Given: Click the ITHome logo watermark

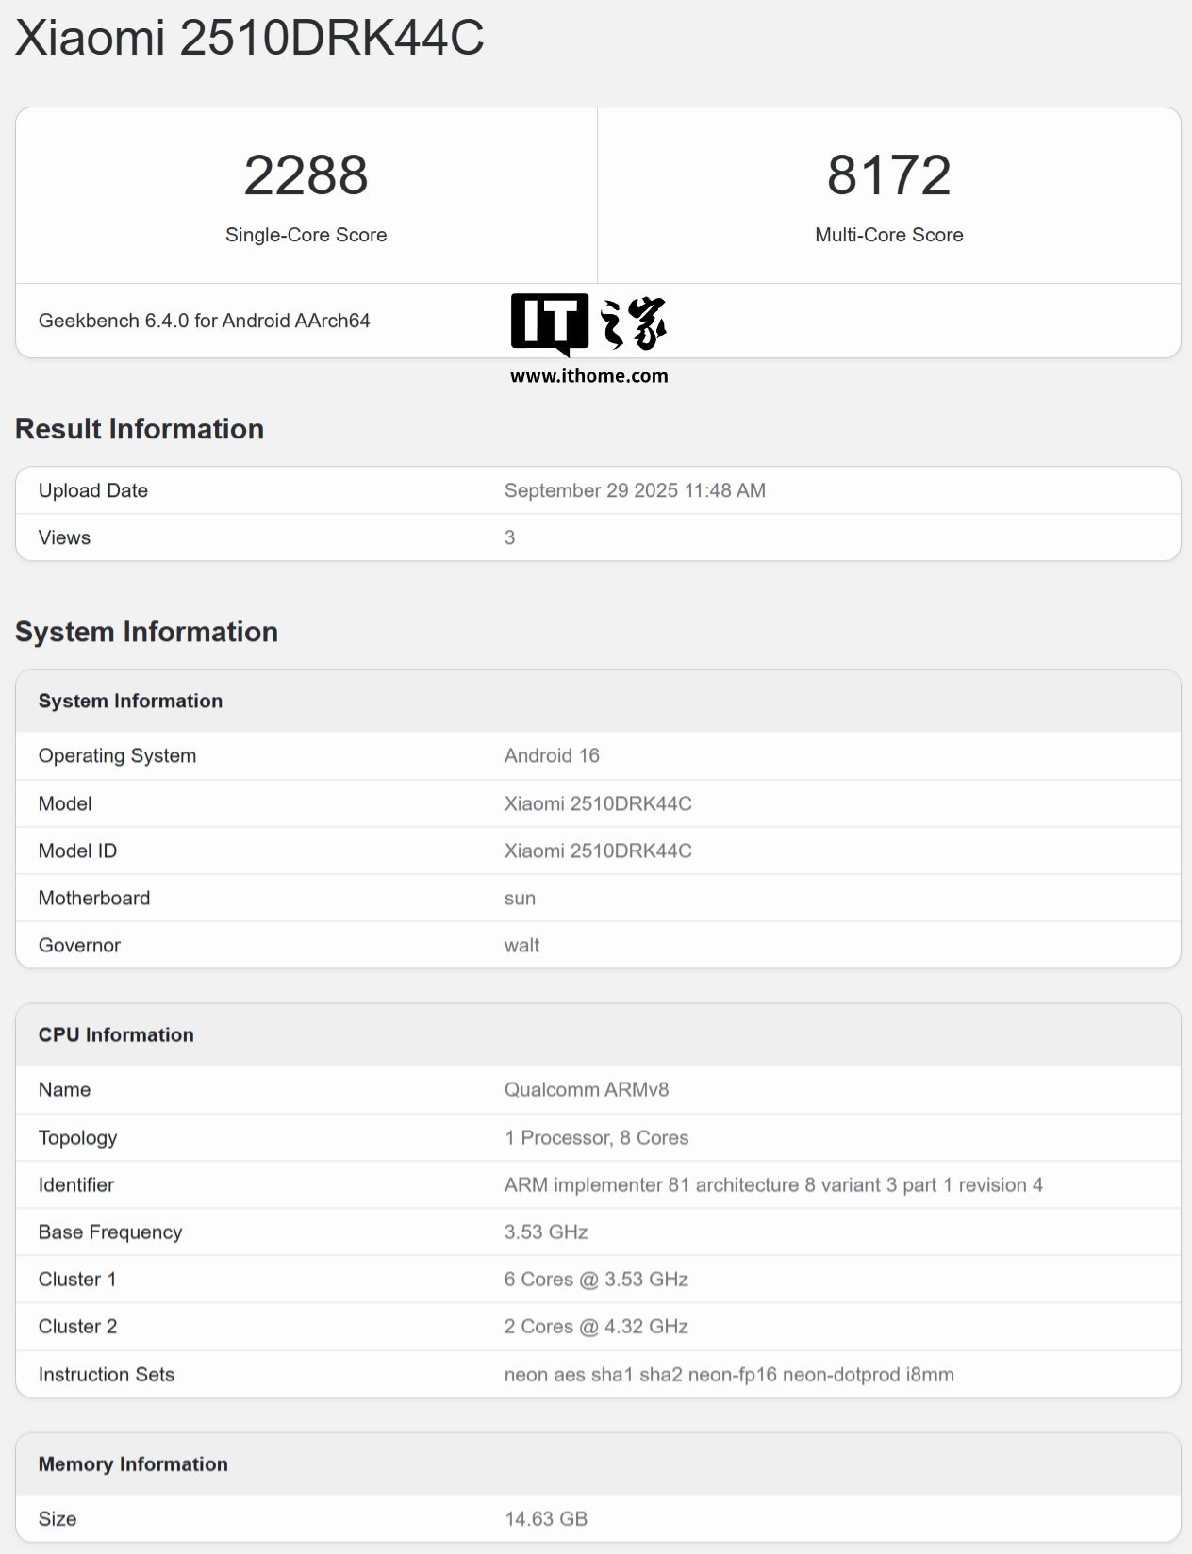Looking at the screenshot, I should click(x=588, y=322).
